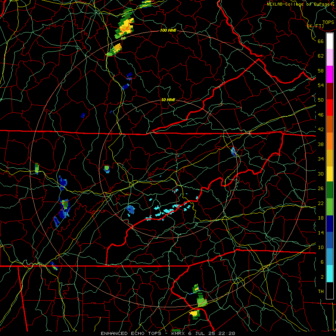Click the yellow echo cell at the bottom edge

194,313
